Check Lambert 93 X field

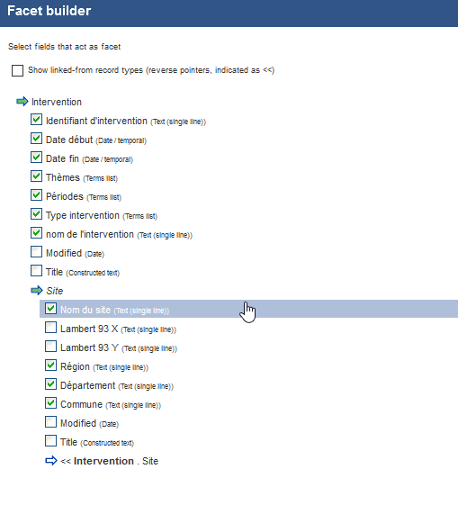click(x=50, y=328)
